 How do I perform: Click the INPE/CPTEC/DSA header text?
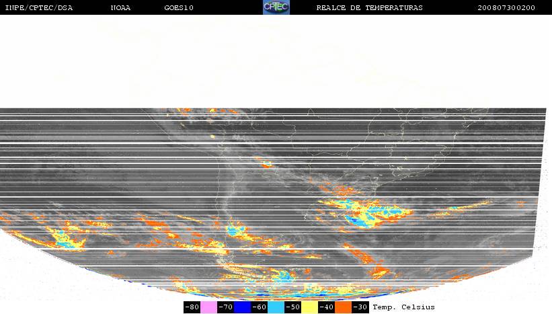coord(39,8)
